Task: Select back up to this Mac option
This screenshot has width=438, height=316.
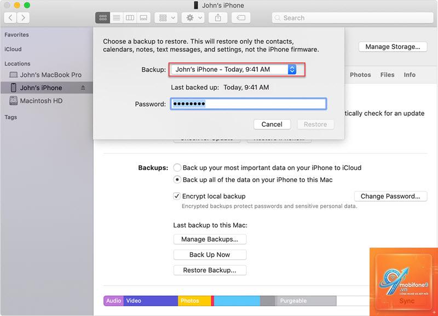Action: click(177, 180)
